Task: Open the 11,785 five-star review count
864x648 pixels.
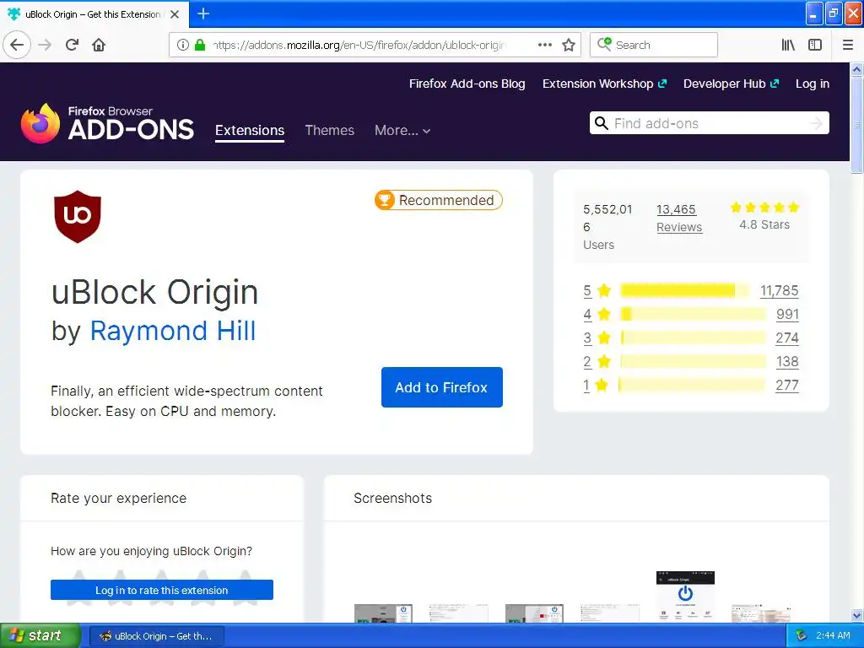Action: point(779,290)
